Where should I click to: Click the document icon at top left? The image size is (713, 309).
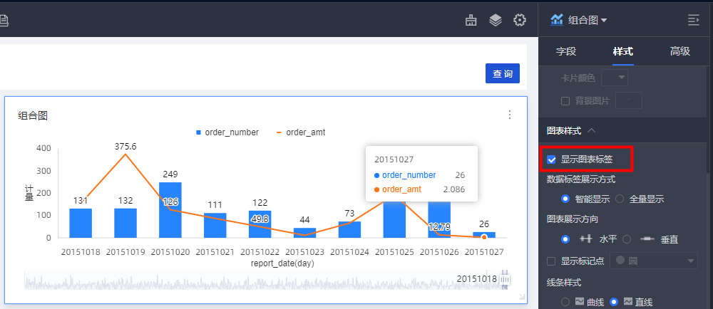(4, 21)
